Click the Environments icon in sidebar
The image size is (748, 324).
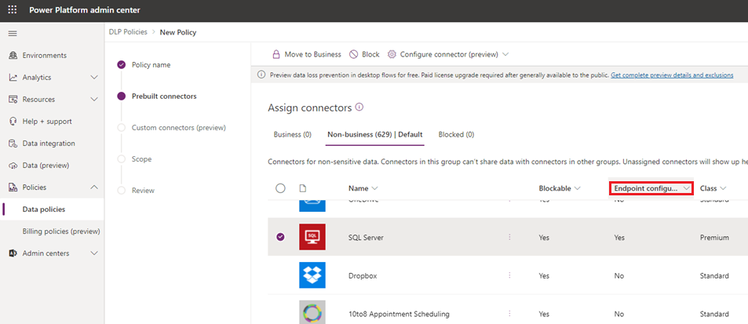pos(13,55)
